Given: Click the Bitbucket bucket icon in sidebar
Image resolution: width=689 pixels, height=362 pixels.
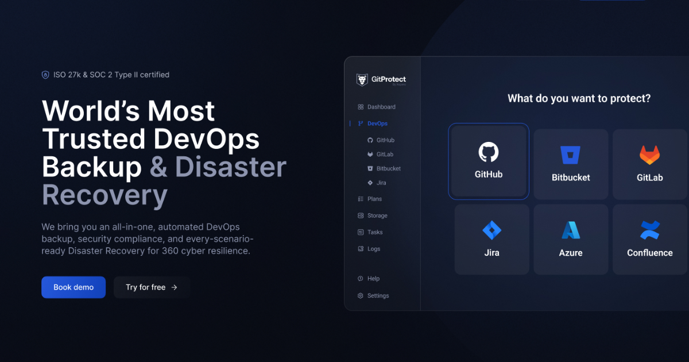Looking at the screenshot, I should coord(370,169).
